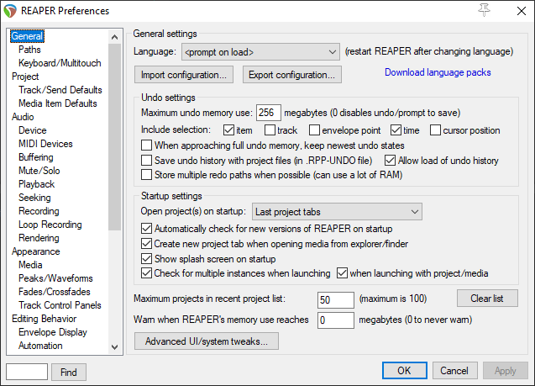
Task: Enable Save undo history with project files
Action: [148, 161]
